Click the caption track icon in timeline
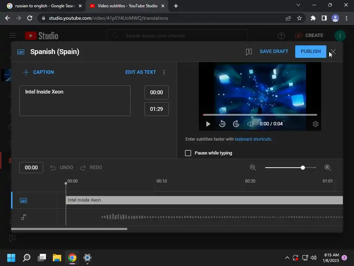 24,201
